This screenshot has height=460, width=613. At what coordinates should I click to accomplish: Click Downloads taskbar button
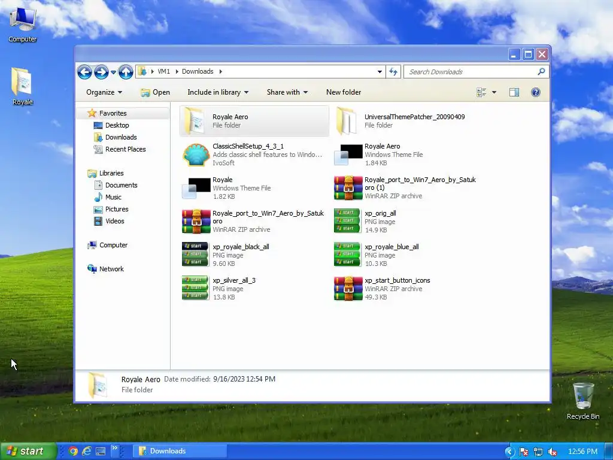point(180,451)
